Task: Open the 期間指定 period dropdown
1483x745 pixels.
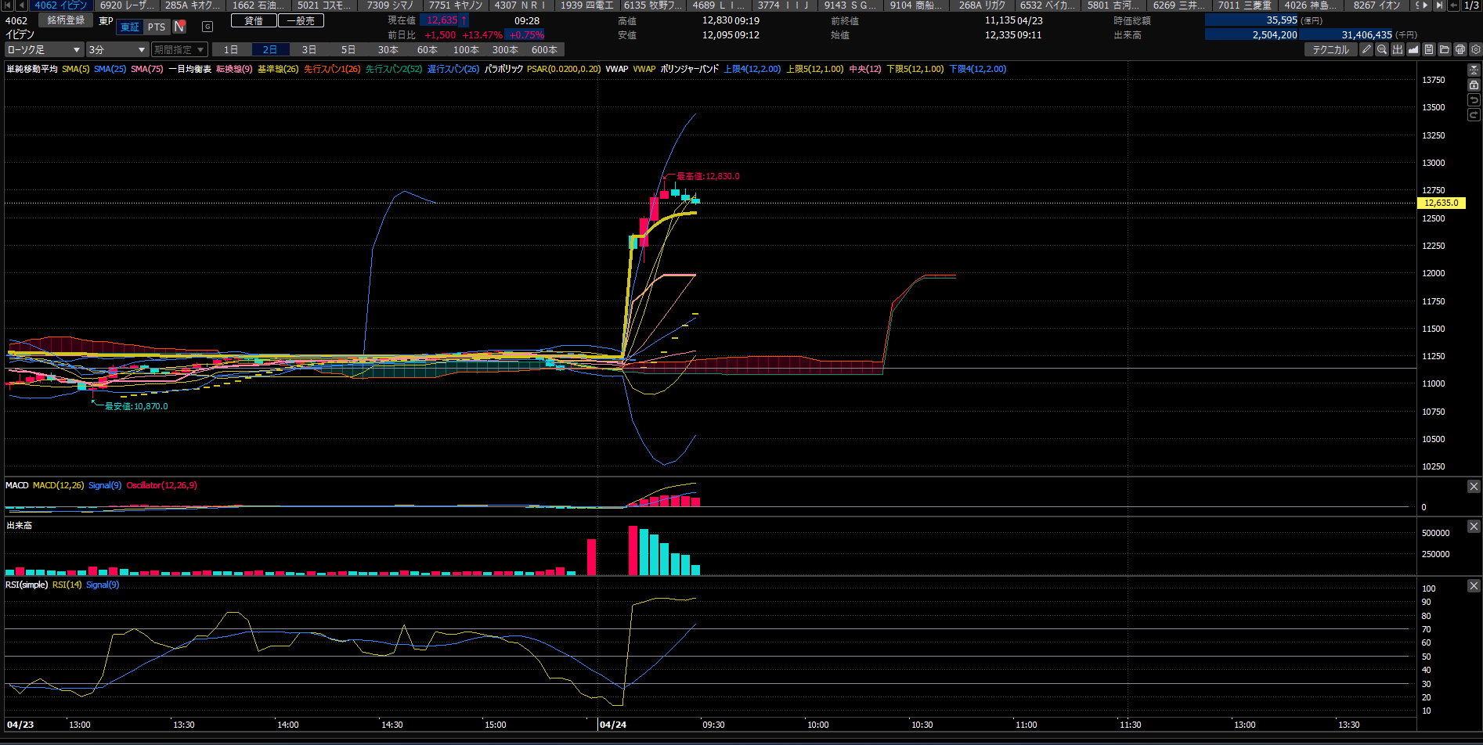Action: (x=179, y=49)
